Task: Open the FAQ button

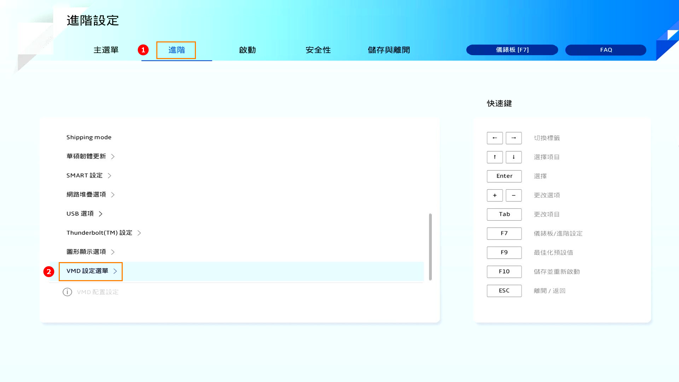Action: (605, 50)
